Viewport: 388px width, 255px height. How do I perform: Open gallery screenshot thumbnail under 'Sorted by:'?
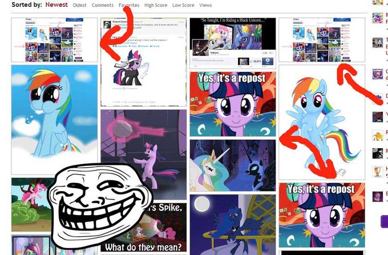tap(54, 40)
